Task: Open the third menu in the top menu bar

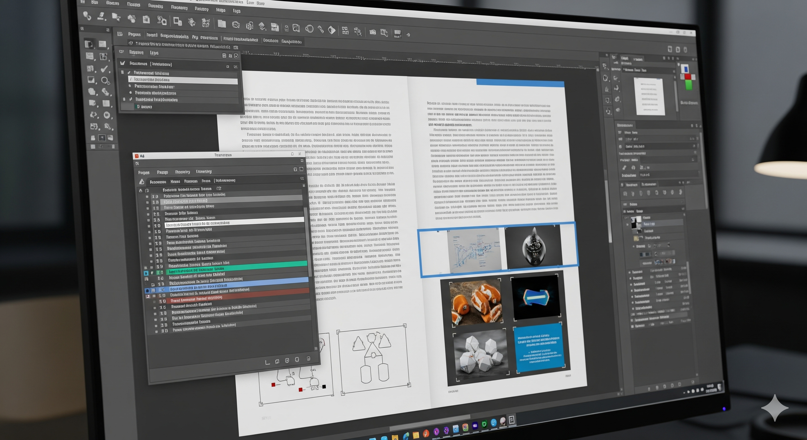Action: click(134, 4)
